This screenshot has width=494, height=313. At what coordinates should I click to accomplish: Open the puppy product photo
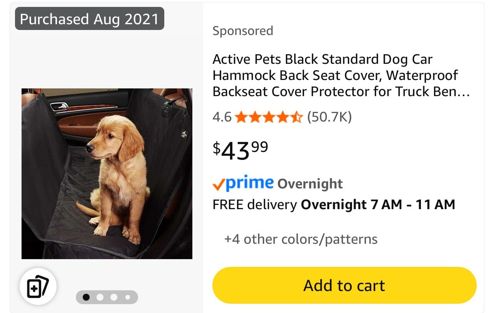click(107, 173)
